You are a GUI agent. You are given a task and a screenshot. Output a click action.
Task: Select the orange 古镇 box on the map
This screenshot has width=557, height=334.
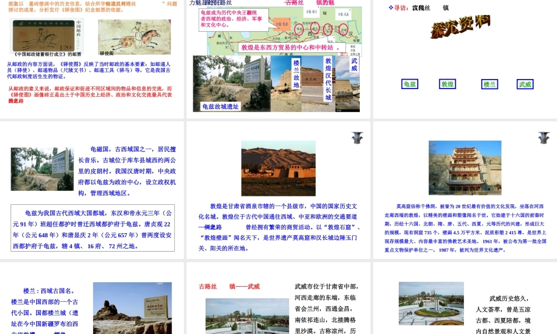pos(282,24)
